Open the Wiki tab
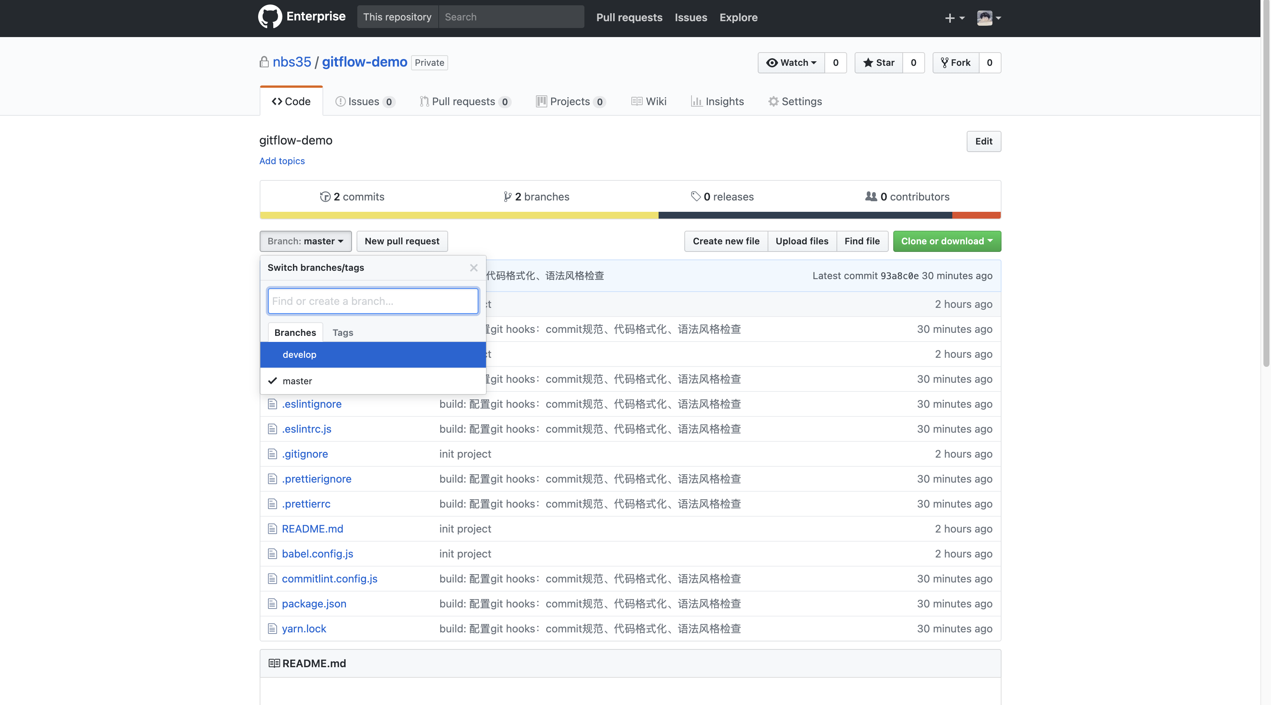The height and width of the screenshot is (705, 1271). click(x=649, y=102)
